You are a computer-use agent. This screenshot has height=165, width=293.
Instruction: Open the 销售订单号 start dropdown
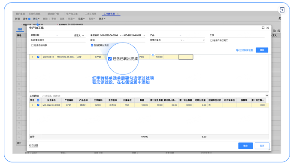tap(181, 40)
